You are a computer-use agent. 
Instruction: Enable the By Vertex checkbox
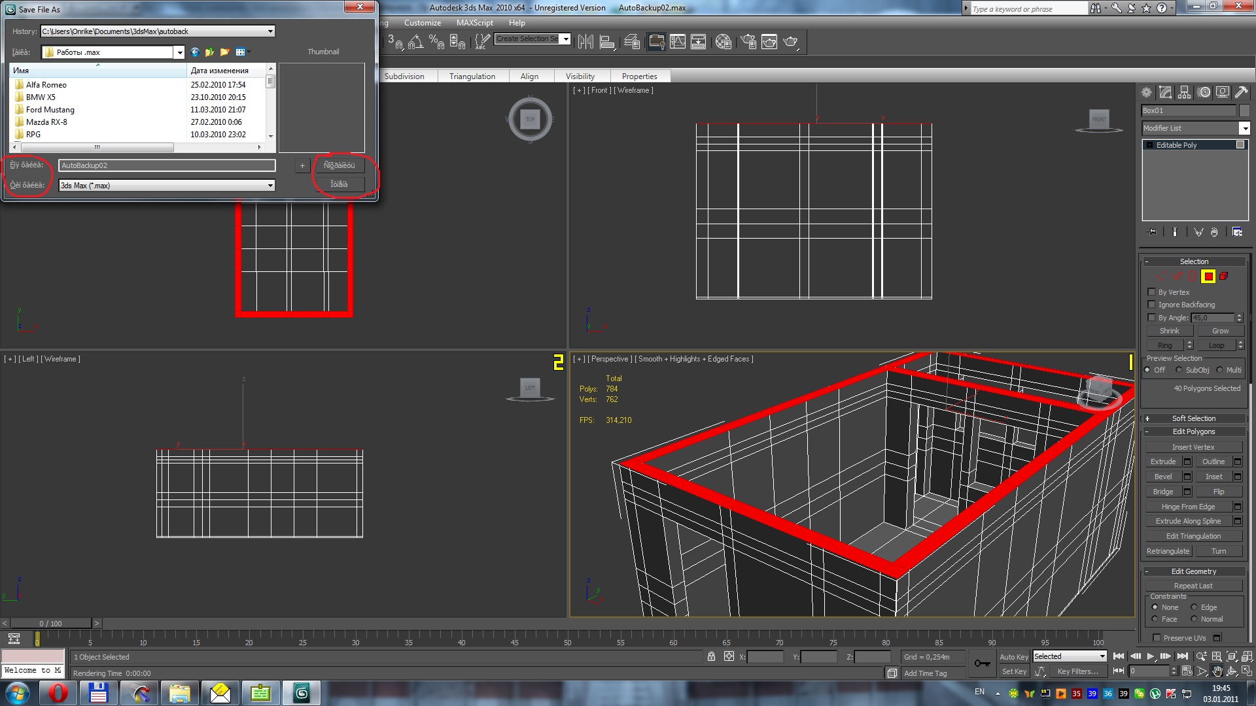coord(1152,292)
